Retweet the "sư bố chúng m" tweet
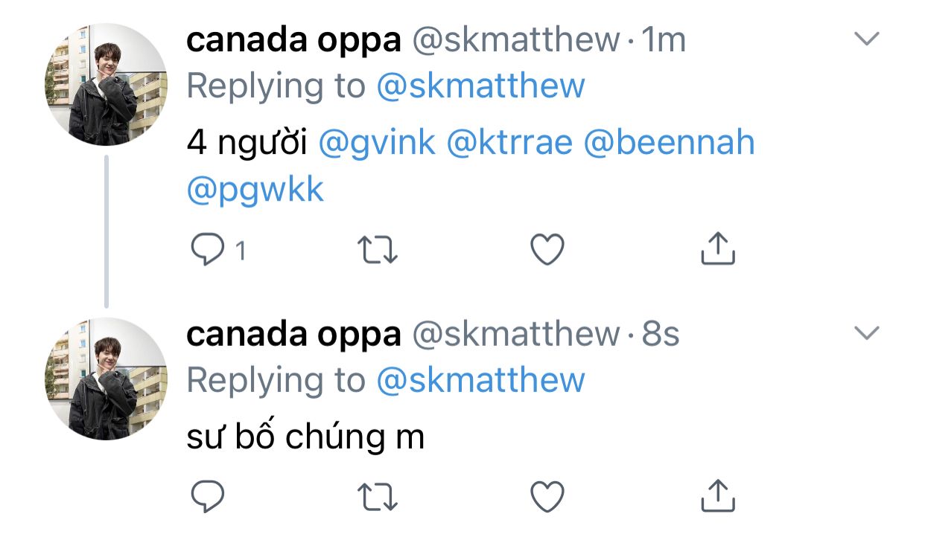The height and width of the screenshot is (537, 925). 378,496
